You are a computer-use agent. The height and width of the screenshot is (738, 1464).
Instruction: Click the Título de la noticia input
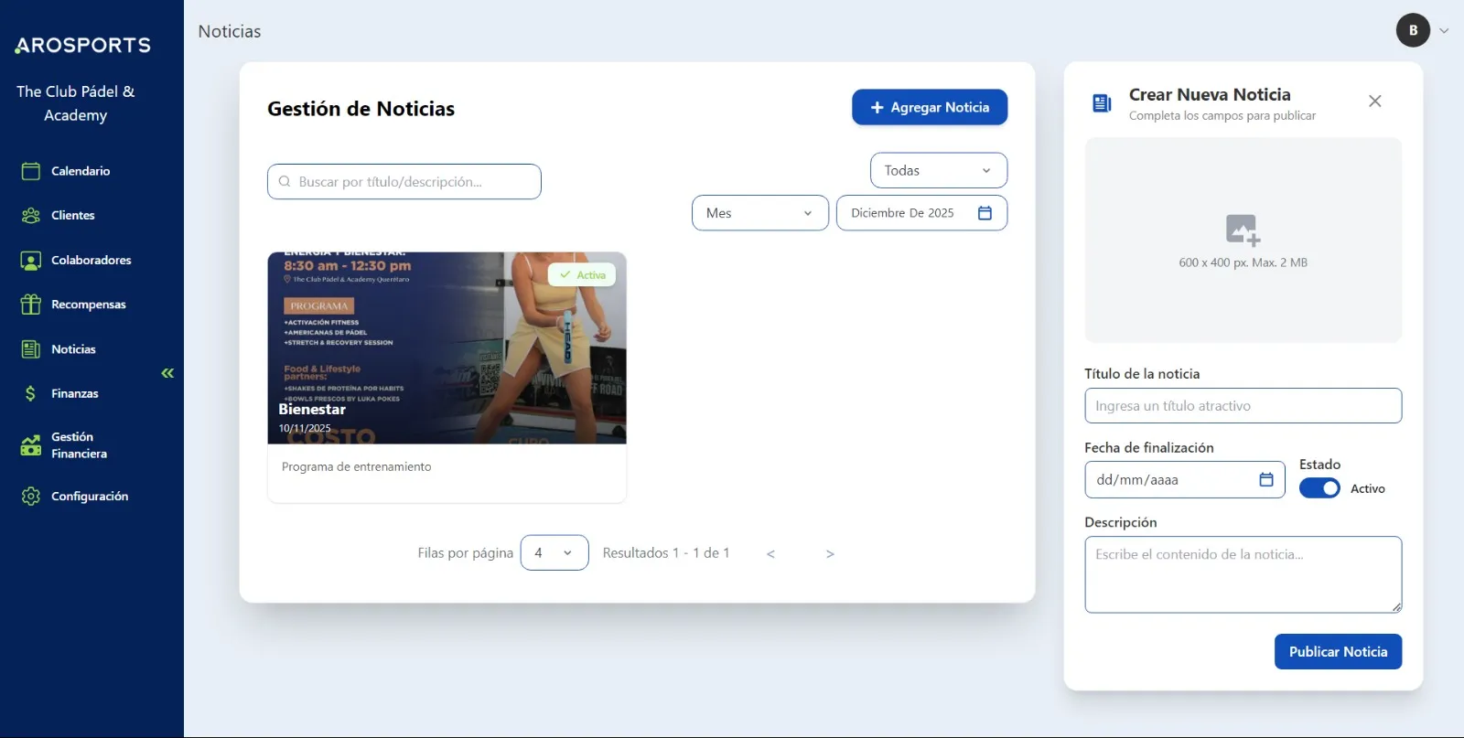click(x=1243, y=406)
